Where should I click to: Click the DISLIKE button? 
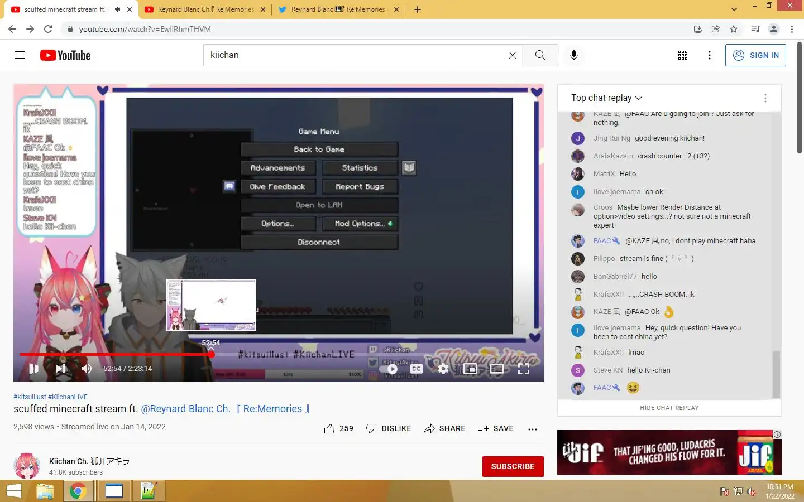click(x=389, y=428)
